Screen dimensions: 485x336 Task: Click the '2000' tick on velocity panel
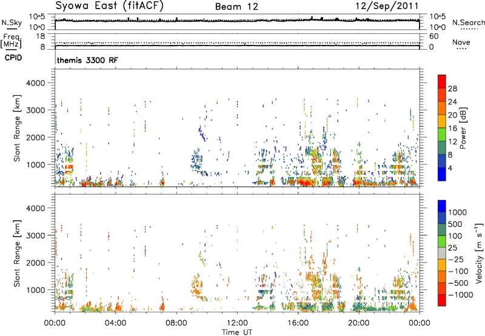click(35, 263)
